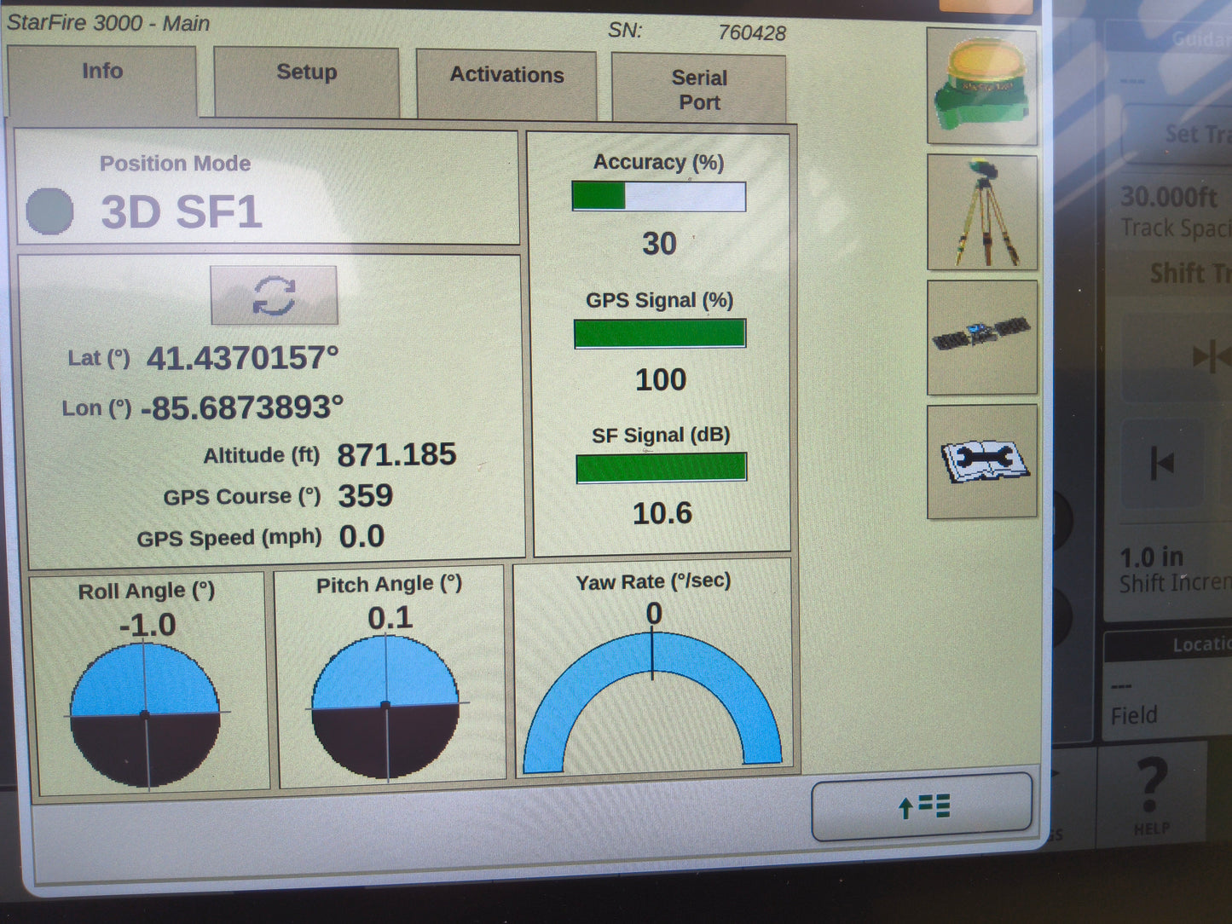1232x924 pixels.
Task: Select the Serial Port tab
Action: (x=699, y=90)
